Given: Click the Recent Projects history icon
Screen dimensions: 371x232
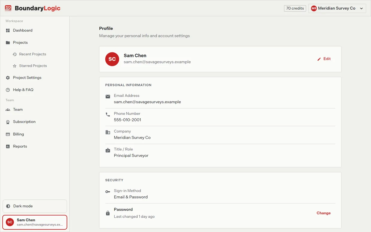Looking at the screenshot, I should point(15,54).
